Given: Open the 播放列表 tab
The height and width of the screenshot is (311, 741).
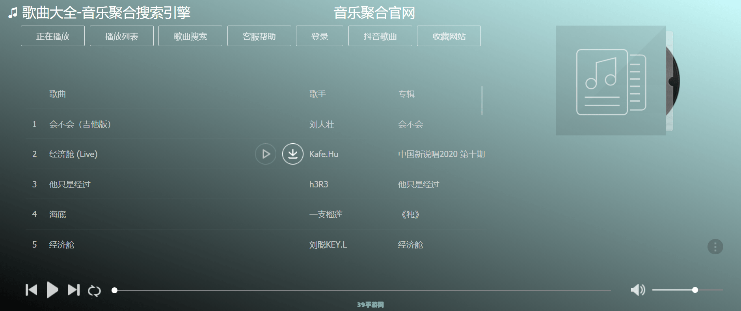Looking at the screenshot, I should (122, 36).
